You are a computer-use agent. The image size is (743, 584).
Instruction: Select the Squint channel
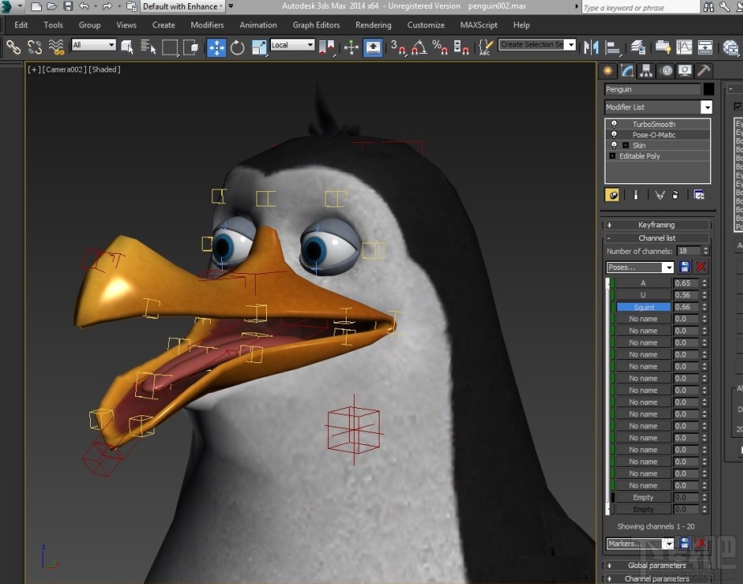[x=642, y=307]
